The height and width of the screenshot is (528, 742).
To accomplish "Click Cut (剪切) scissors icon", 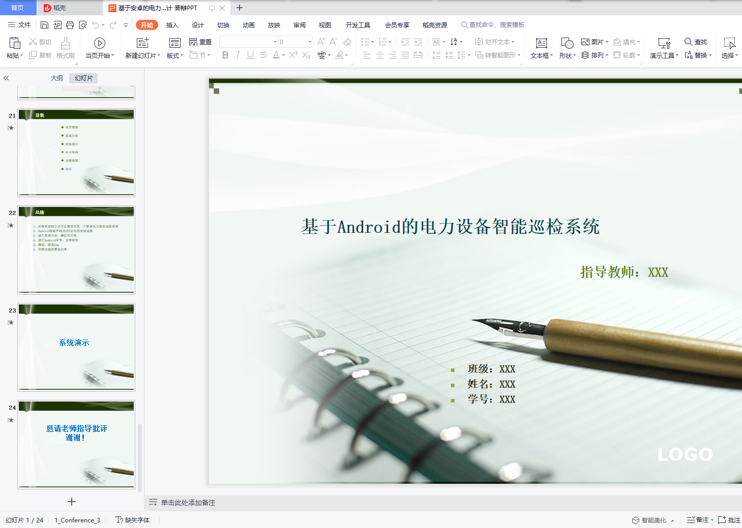I will (x=40, y=42).
